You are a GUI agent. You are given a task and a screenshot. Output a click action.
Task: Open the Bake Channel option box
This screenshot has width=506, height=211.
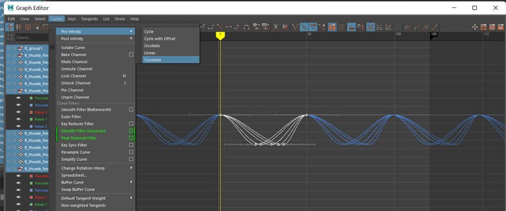click(131, 55)
